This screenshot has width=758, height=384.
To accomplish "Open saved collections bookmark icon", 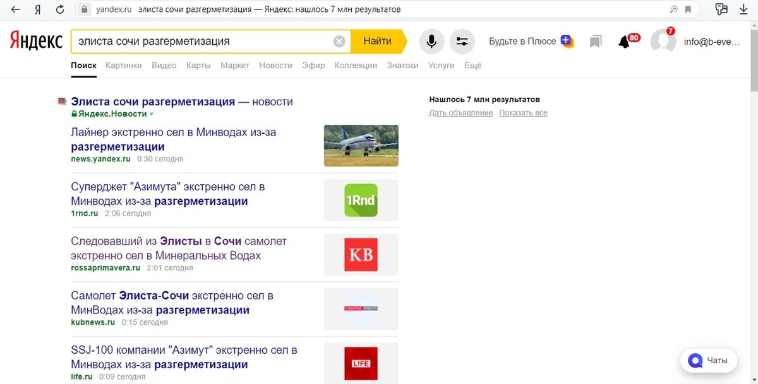I will tap(596, 42).
